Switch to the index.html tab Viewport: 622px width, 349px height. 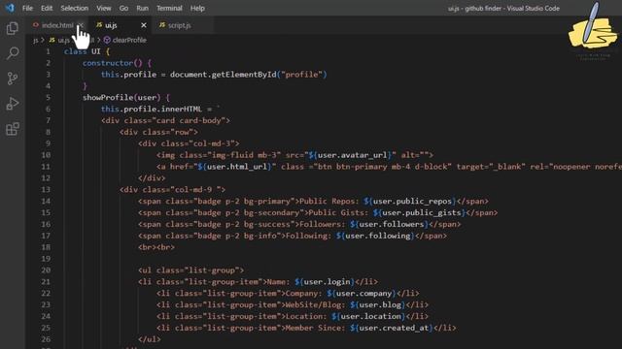(x=57, y=25)
